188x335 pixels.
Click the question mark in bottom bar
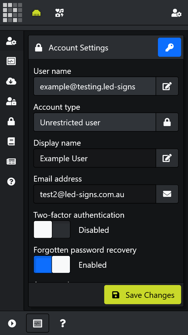[x=63, y=323]
